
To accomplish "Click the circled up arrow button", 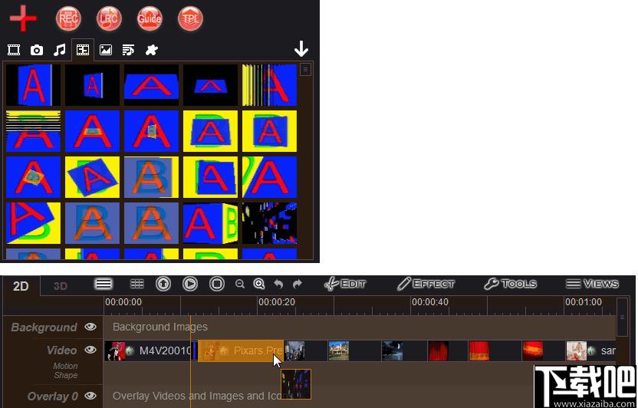I will pos(163,284).
